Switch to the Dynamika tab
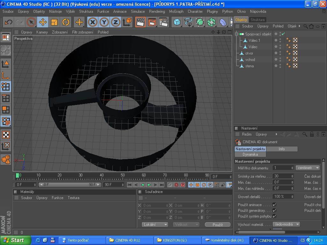327x245 pixels. (250, 155)
